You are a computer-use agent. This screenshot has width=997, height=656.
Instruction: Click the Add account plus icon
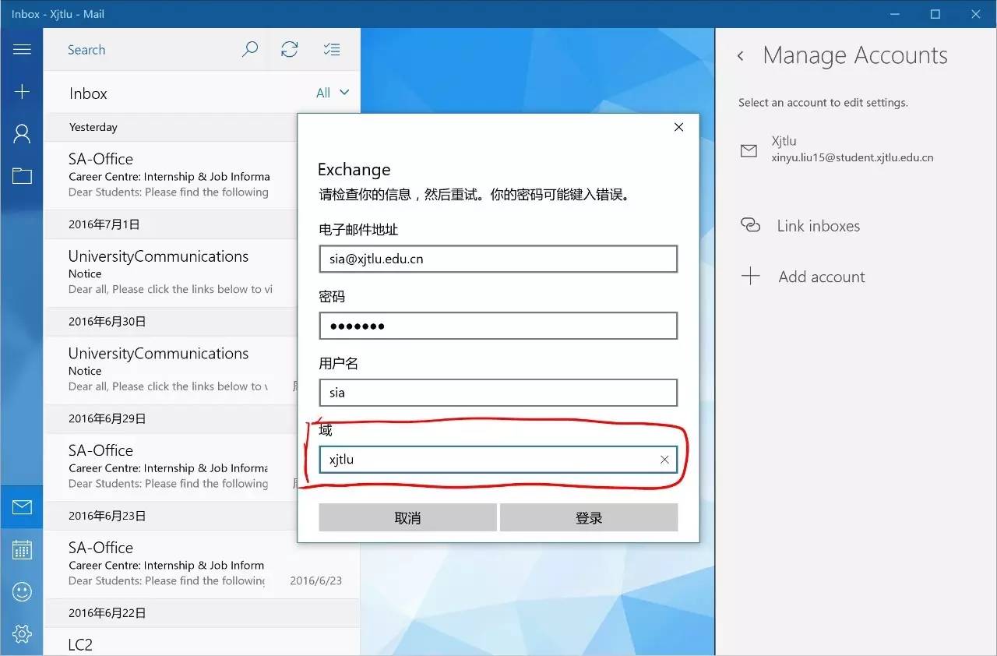point(750,276)
